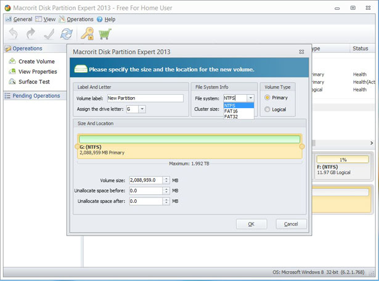The height and width of the screenshot is (281, 379).
Task: Click the 'Health(Act' status cell
Action: pyautogui.click(x=364, y=82)
